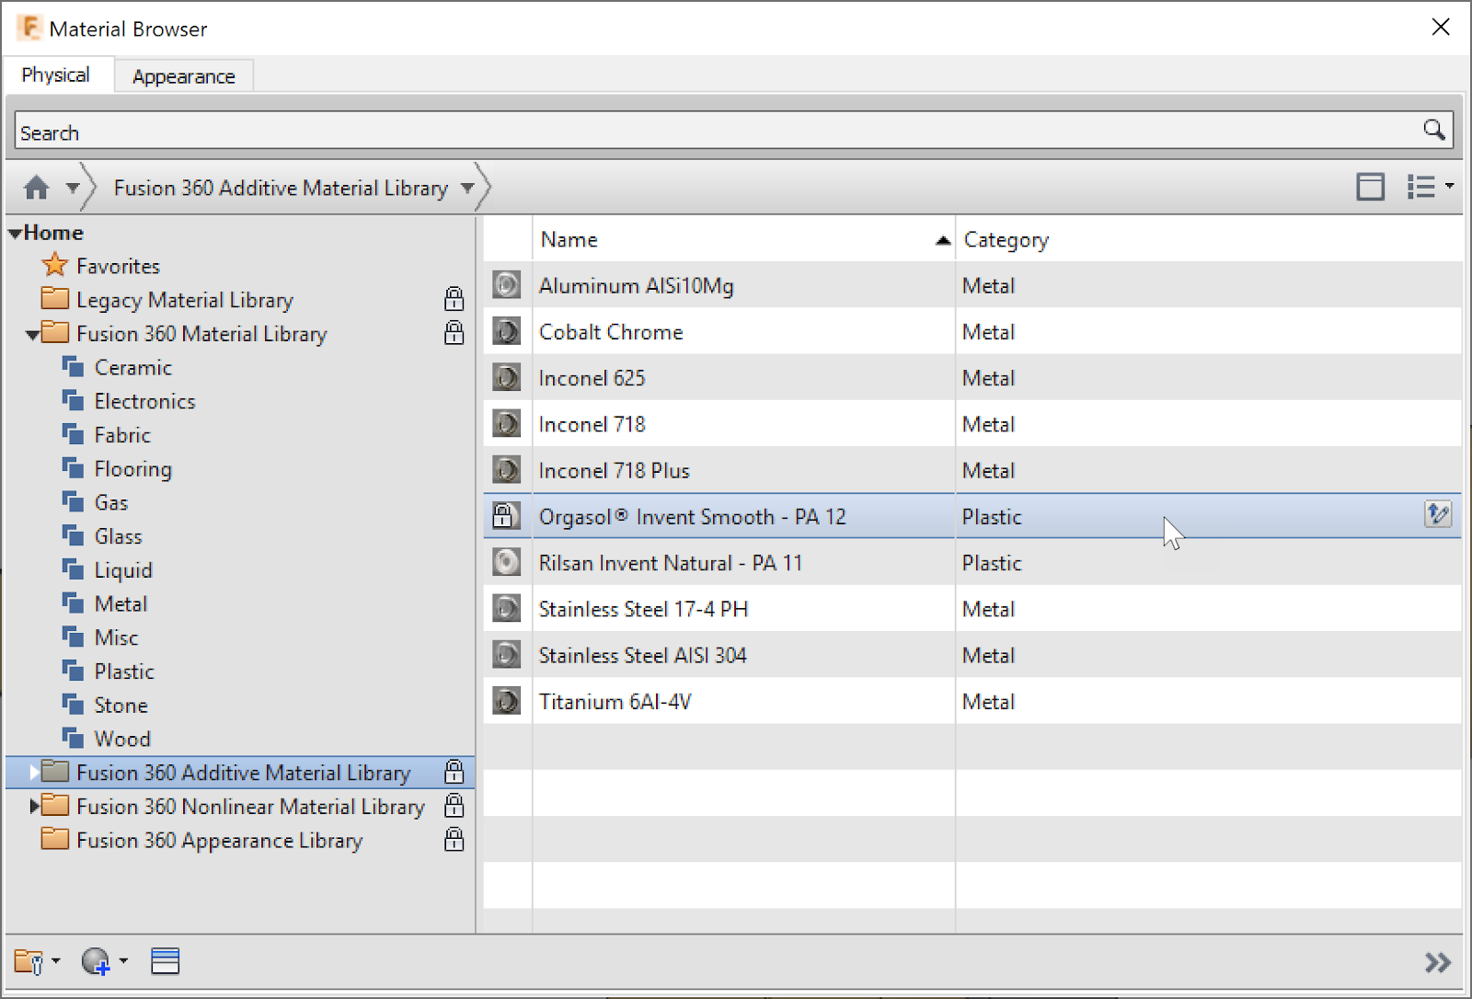The image size is (1472, 999).
Task: Click the Favorites star in tree
Action: 55,265
